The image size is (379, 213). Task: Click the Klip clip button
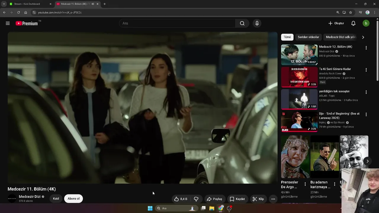[x=258, y=199]
